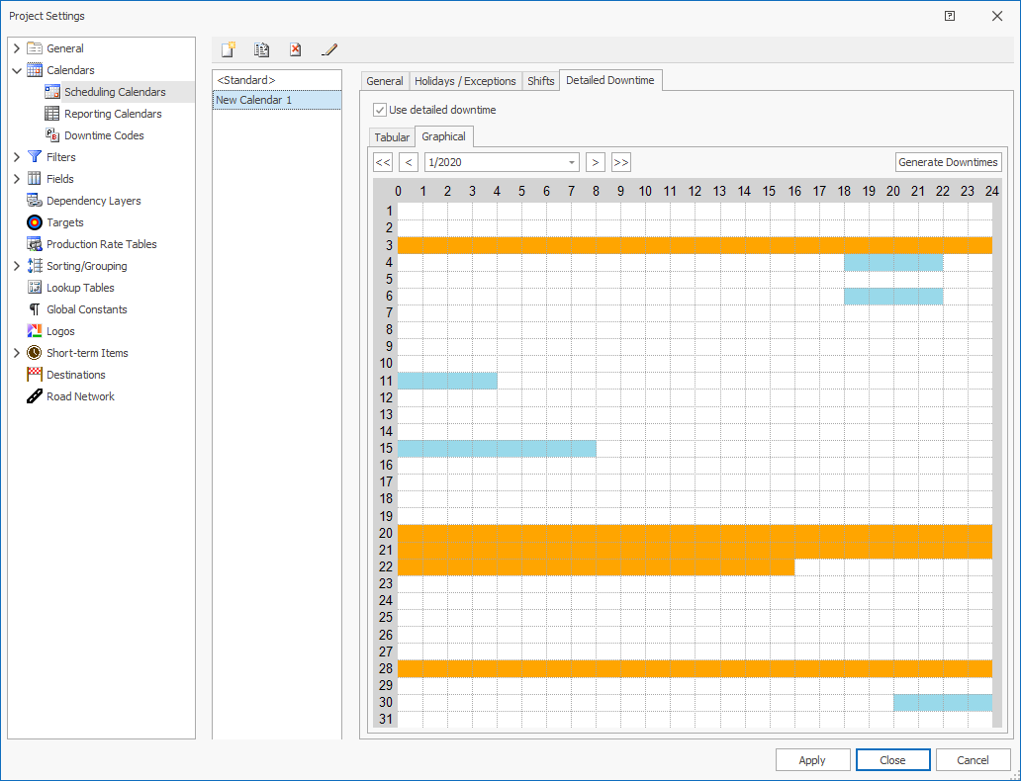Select the Targets icon in sidebar
The width and height of the screenshot is (1021, 781).
pos(35,222)
